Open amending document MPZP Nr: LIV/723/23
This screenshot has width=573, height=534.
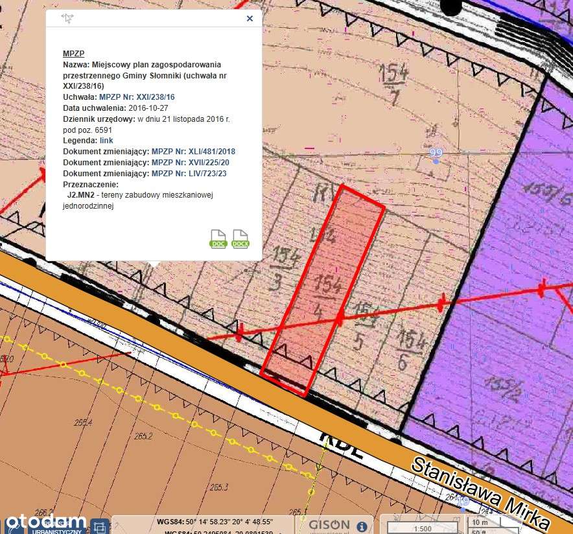point(189,174)
